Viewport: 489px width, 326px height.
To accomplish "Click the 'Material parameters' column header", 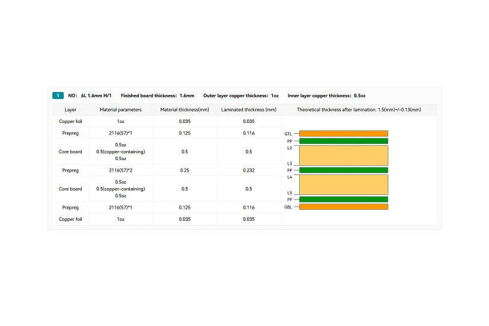I will (121, 110).
